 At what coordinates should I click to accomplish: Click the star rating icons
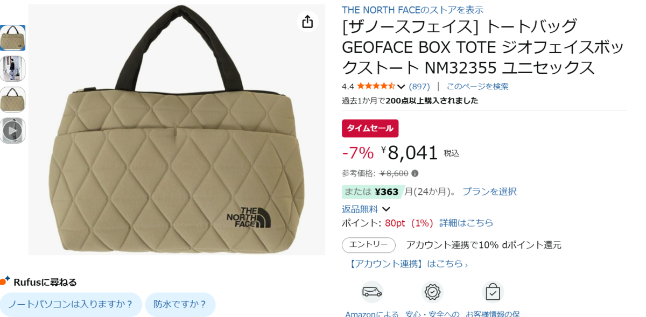(376, 86)
